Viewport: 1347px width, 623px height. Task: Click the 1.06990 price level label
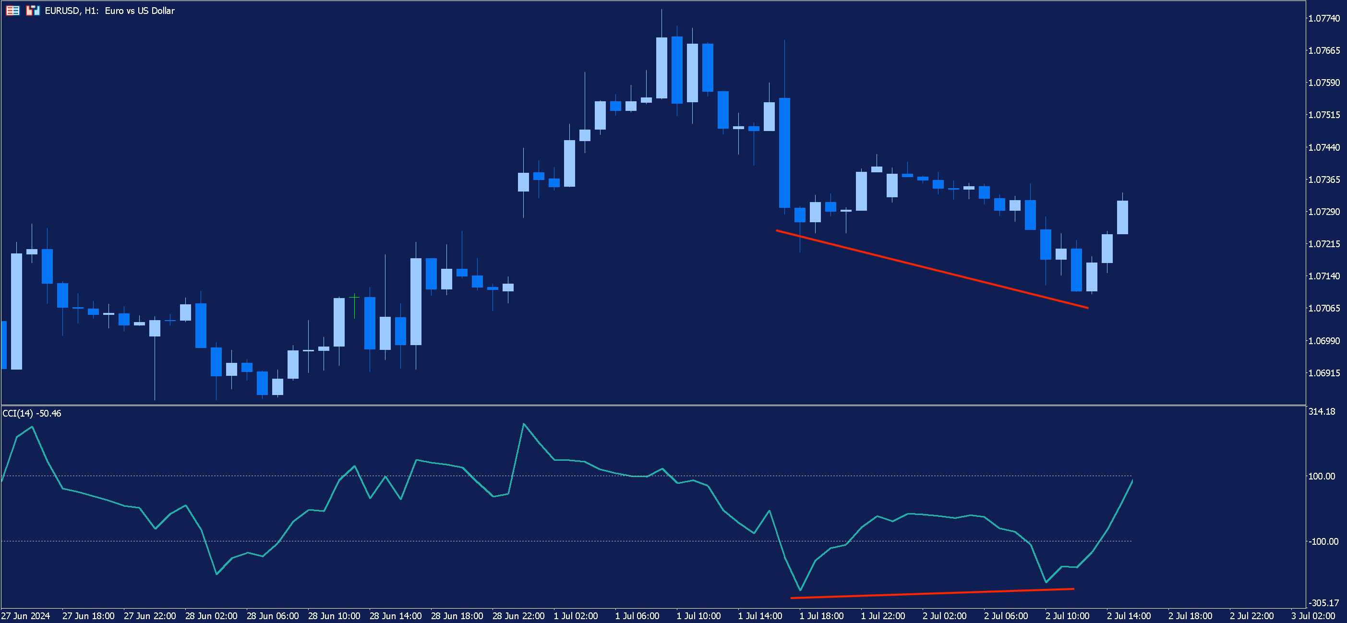1324,341
